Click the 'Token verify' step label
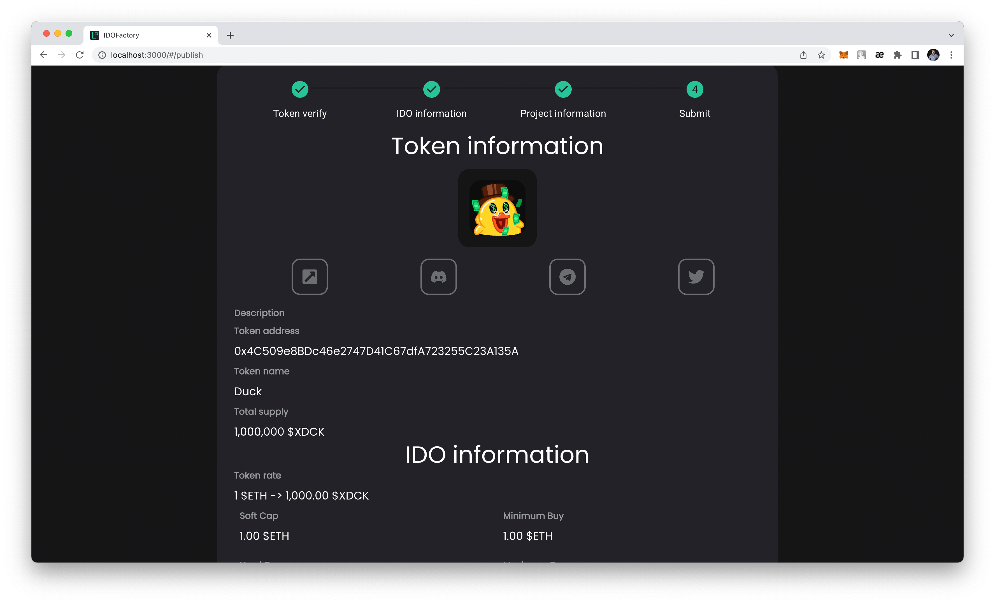995x604 pixels. [300, 113]
